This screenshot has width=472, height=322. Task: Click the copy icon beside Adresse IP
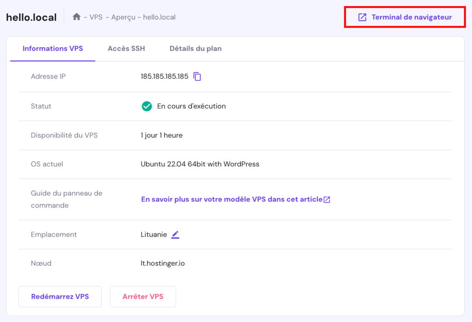[x=197, y=76]
